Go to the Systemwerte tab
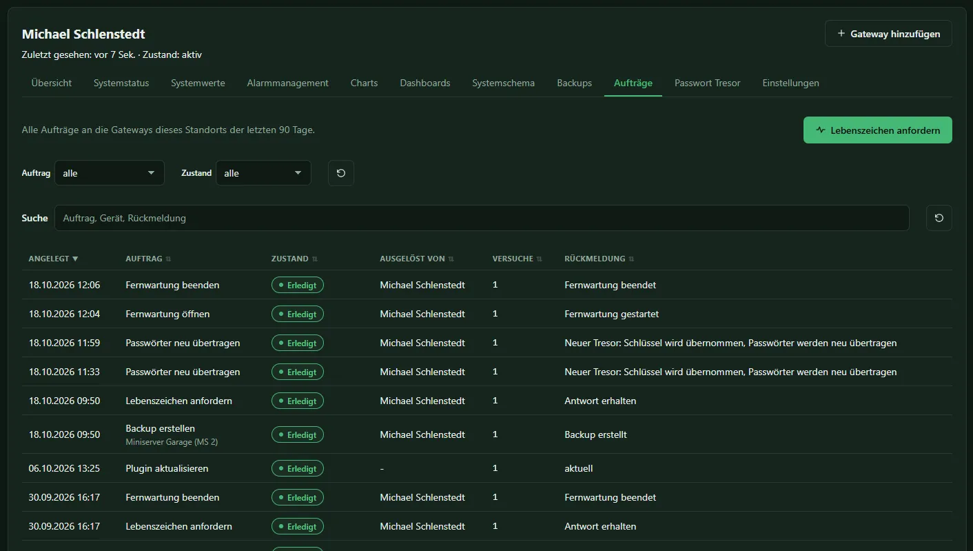973x551 pixels. click(x=198, y=83)
